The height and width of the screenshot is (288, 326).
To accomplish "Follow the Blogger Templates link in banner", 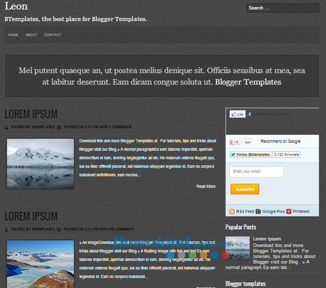I will [x=248, y=82].
